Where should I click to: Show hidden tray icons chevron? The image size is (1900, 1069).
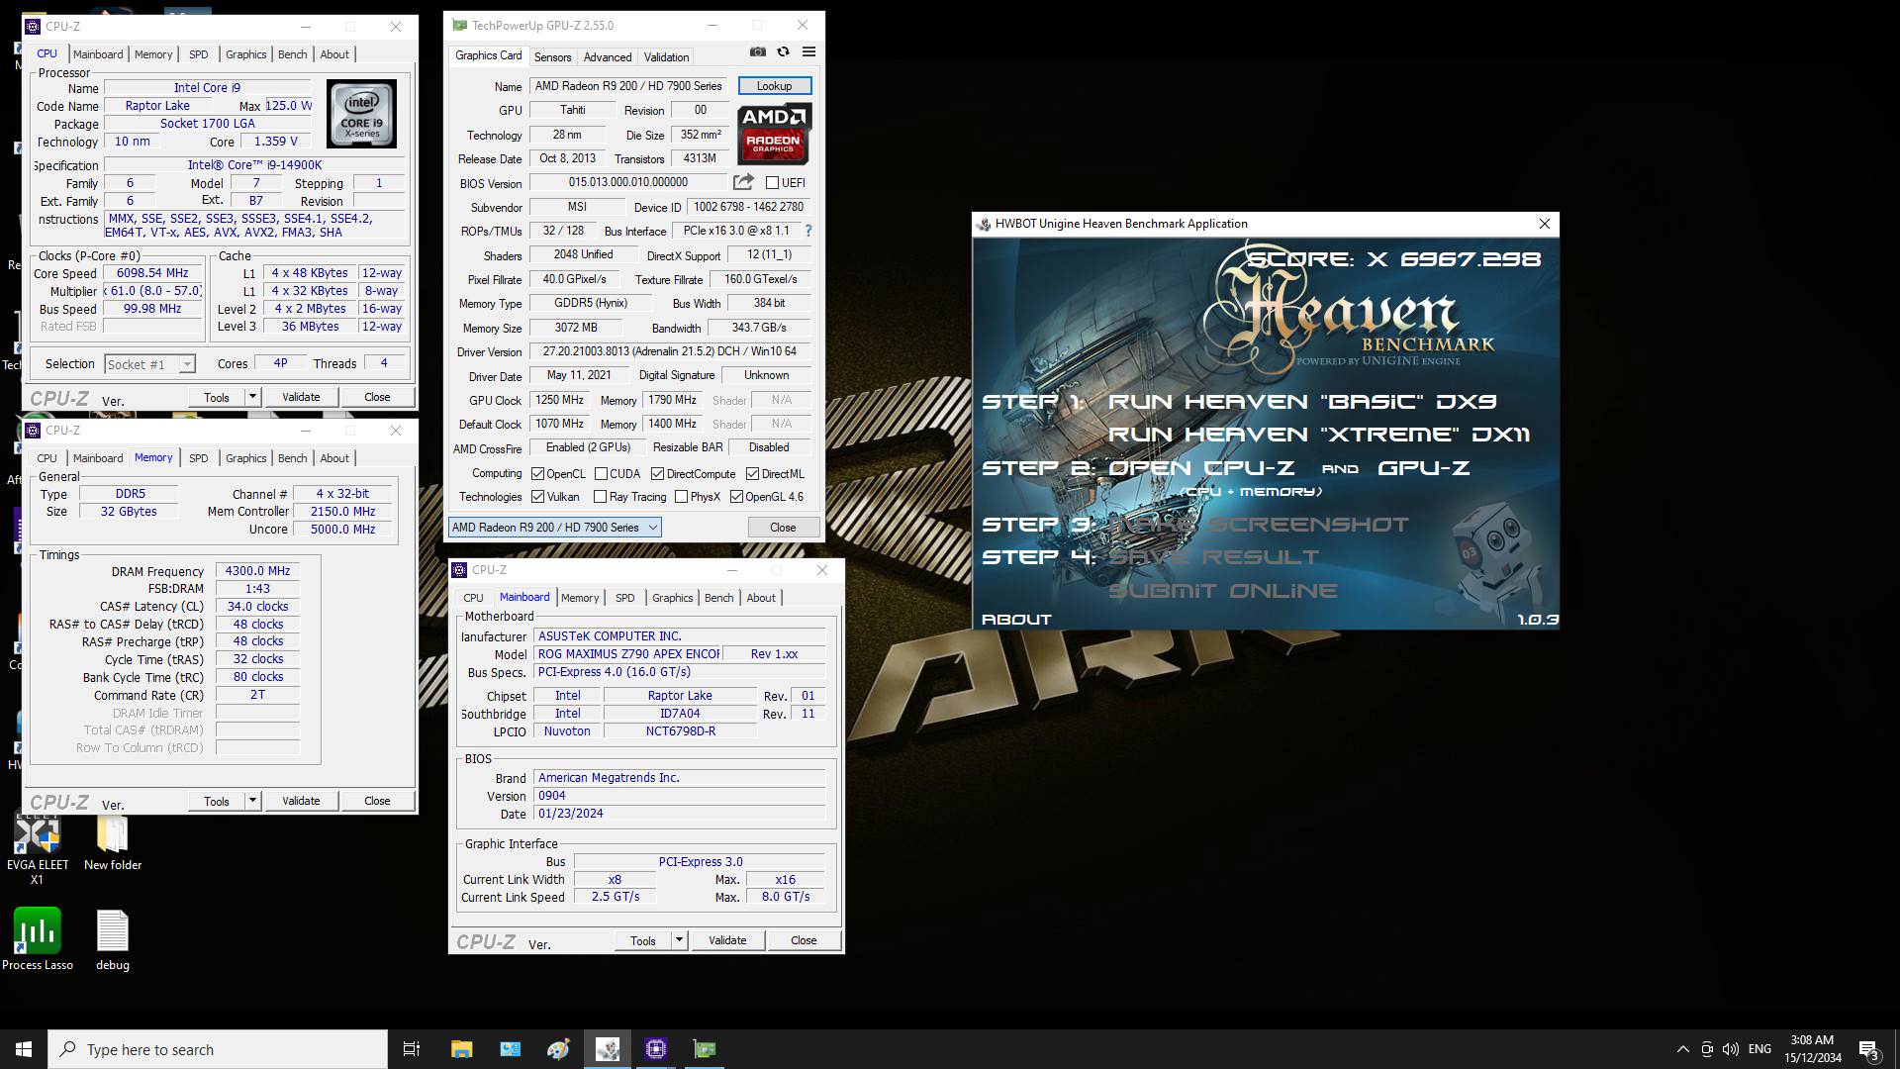[x=1683, y=1049]
